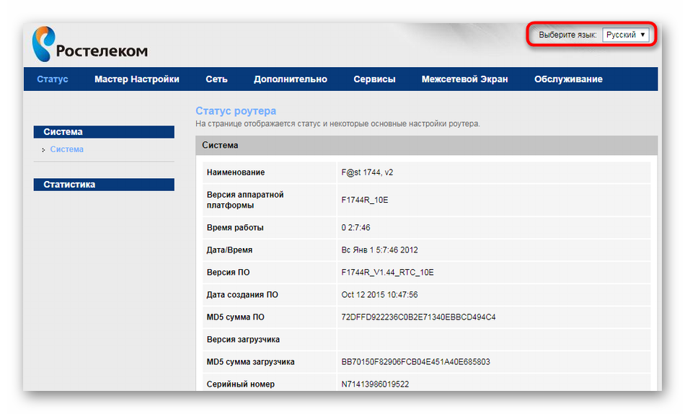Click the Ростелеком logo
The width and height of the screenshot is (685, 414).
coord(89,45)
